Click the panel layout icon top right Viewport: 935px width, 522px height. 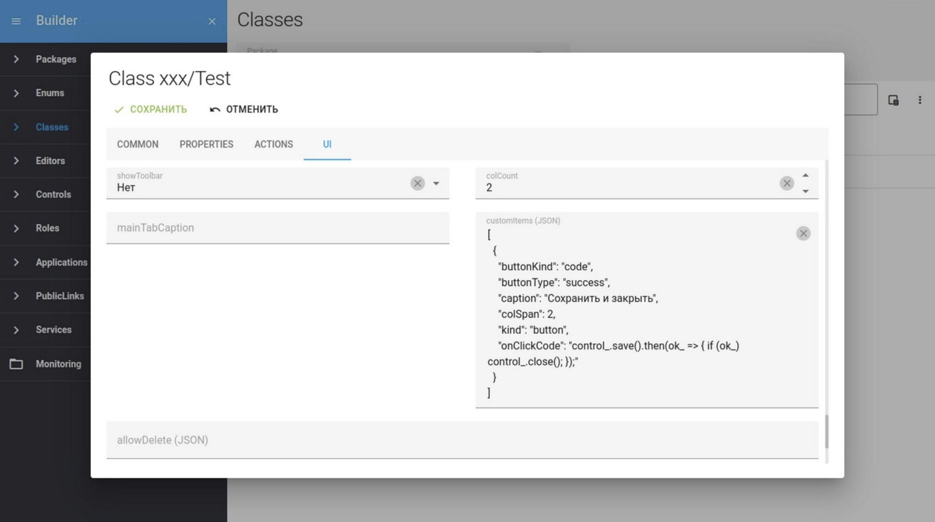coord(893,100)
